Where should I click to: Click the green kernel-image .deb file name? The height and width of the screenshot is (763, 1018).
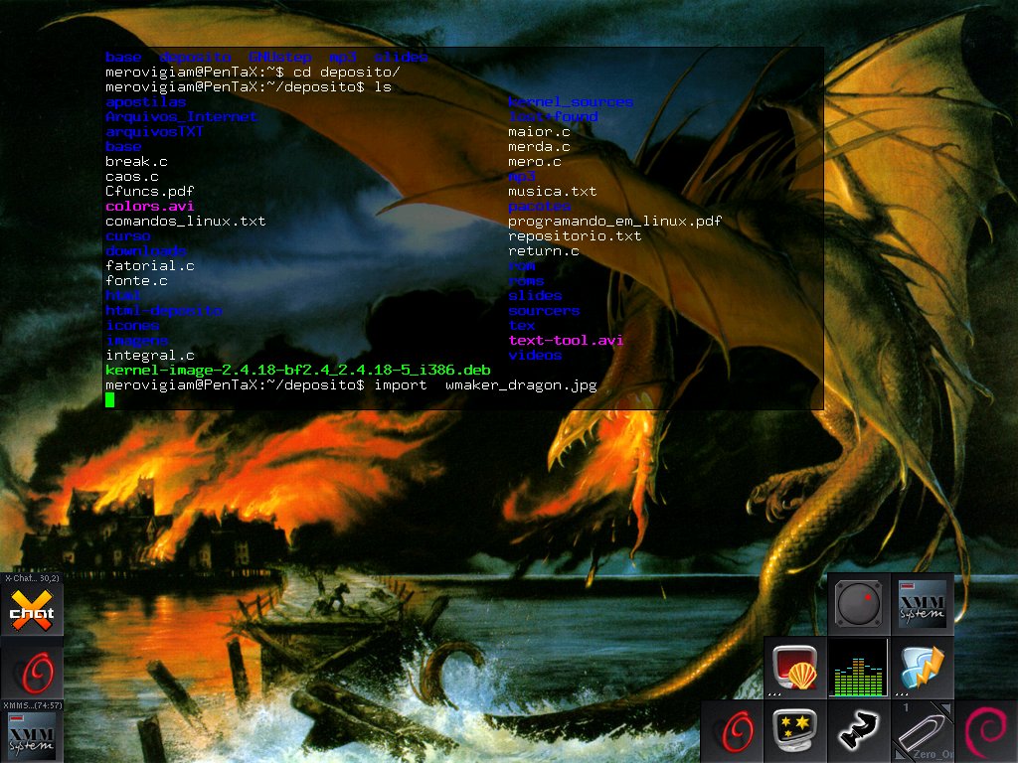[298, 371]
